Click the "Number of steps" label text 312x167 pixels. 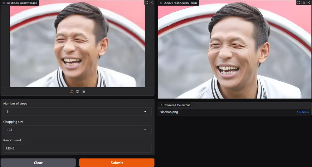click(15, 104)
